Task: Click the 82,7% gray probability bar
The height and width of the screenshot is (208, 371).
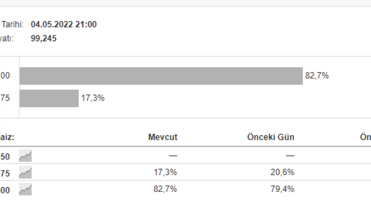Action: coord(161,76)
